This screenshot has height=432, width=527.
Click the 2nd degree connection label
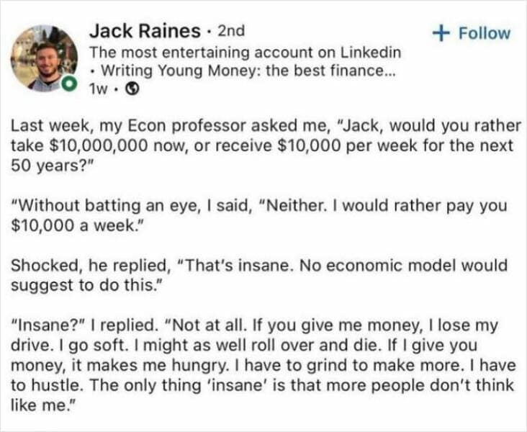coord(230,31)
